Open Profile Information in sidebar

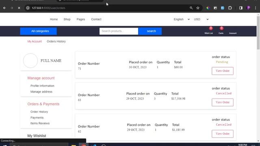(42, 86)
